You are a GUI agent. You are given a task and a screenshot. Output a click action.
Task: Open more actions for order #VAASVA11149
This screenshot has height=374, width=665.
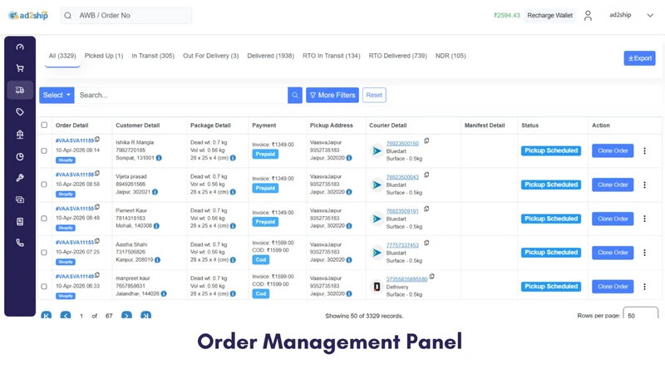(645, 287)
